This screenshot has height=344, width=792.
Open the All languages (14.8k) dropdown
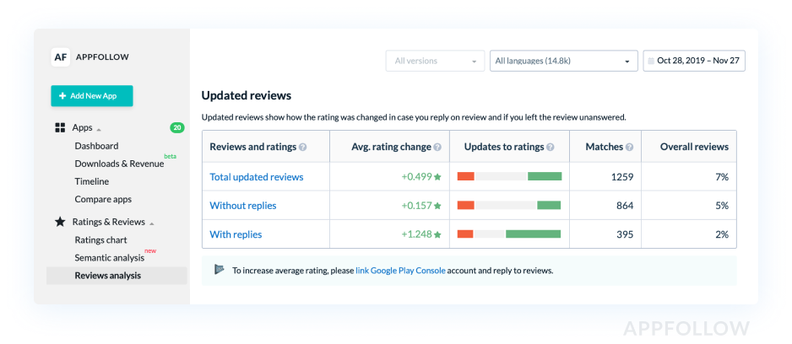pyautogui.click(x=563, y=62)
